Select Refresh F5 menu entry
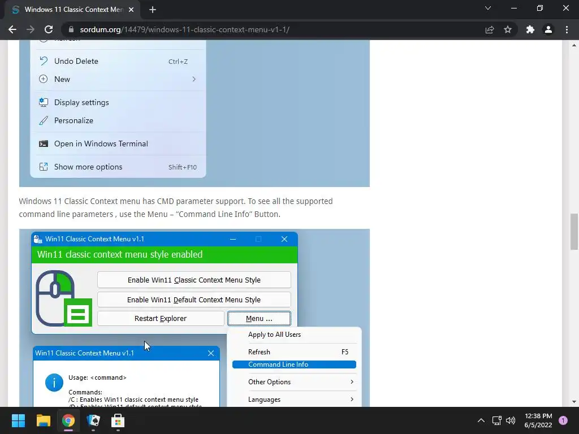Viewport: 579px width, 434px height. pyautogui.click(x=294, y=352)
